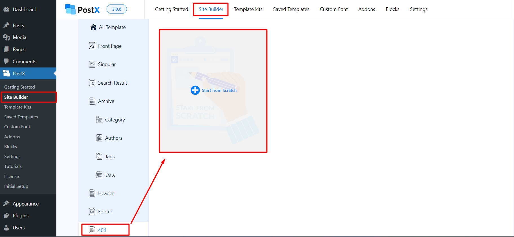Viewport: 514px width, 237px height.
Task: Select Header template type
Action: [106, 193]
